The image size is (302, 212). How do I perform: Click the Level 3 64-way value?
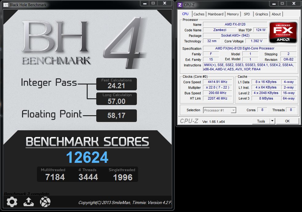[x=288, y=98]
